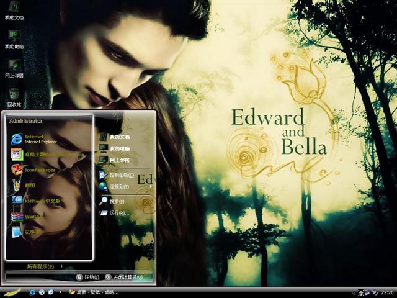
Task: Click 关闭计算机(U) shut down button
Action: pos(124,277)
